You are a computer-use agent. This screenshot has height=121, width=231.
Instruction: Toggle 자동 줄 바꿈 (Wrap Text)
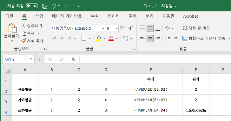[196, 28]
